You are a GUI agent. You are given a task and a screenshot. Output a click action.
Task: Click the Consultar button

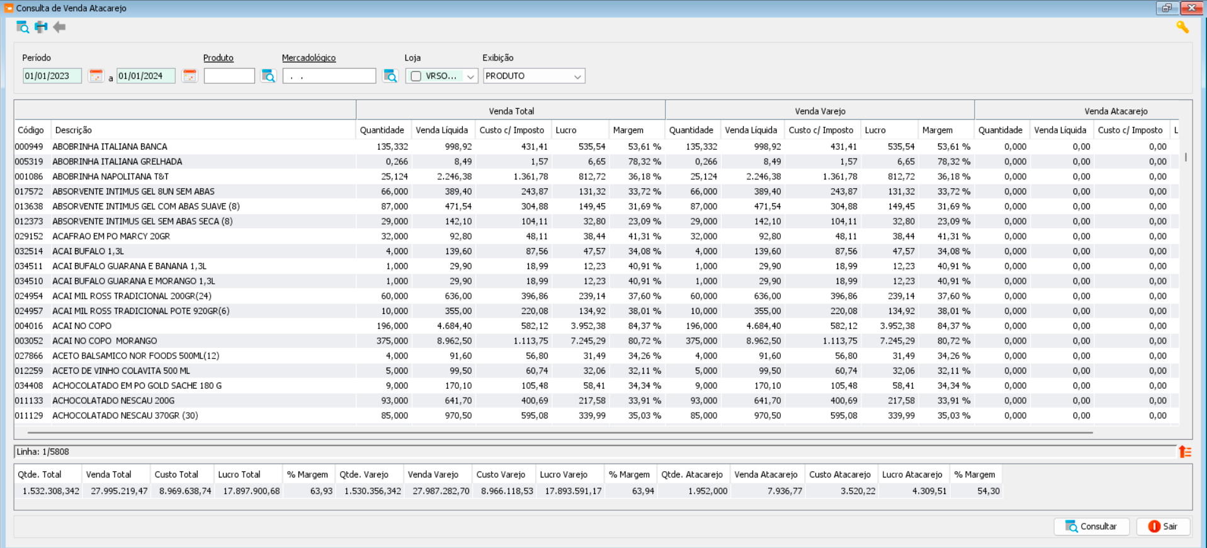click(1091, 527)
